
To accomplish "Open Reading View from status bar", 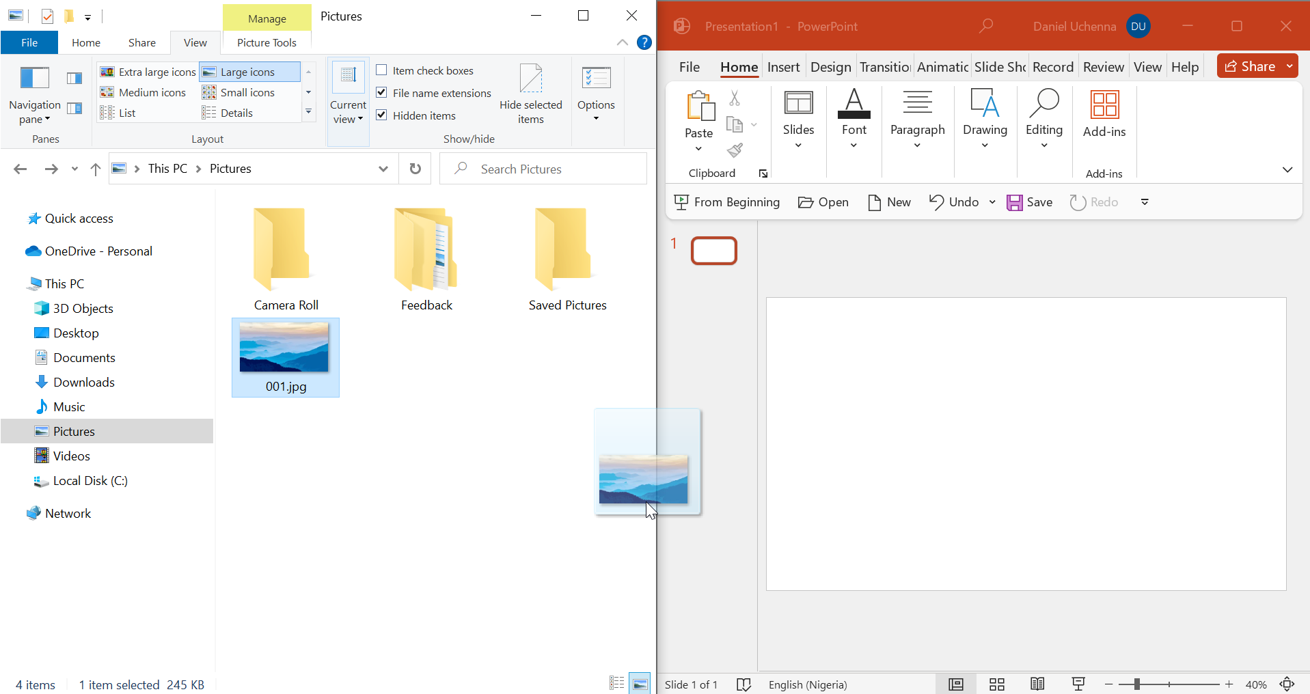I will (x=1037, y=684).
